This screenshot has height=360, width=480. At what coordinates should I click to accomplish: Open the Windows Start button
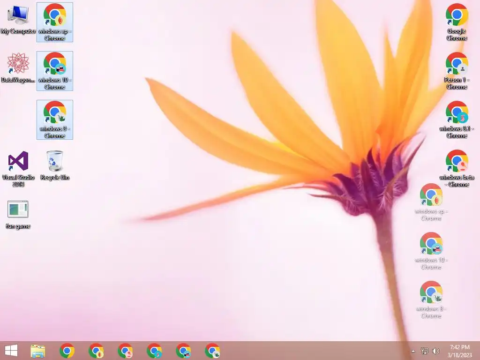coord(11,351)
